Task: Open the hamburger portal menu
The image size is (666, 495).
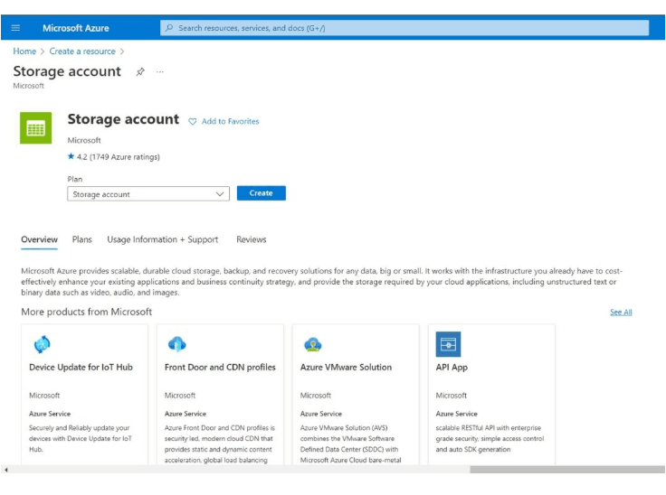Action: tap(15, 28)
